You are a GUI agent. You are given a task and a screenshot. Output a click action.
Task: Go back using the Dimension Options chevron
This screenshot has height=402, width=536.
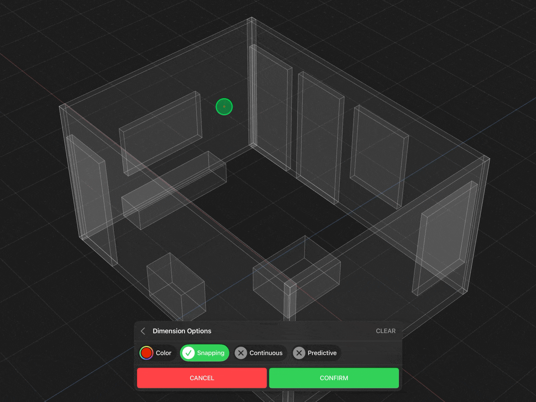143,331
